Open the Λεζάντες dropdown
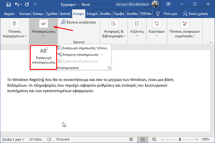215x143 pixels. click(x=137, y=29)
